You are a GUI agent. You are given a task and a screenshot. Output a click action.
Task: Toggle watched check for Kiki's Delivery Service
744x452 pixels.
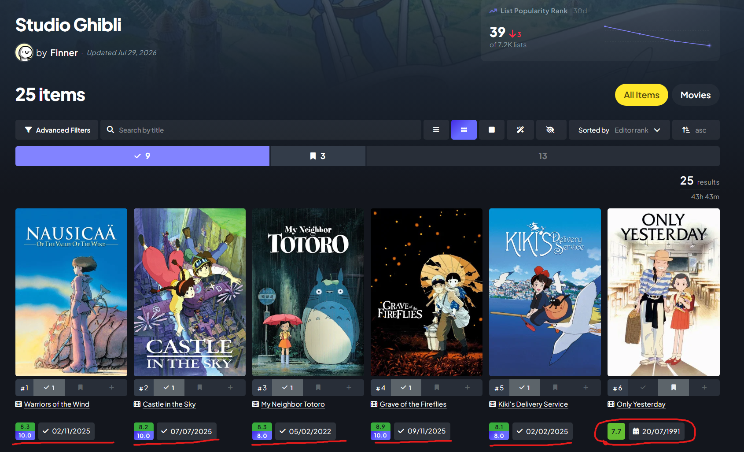(x=524, y=388)
